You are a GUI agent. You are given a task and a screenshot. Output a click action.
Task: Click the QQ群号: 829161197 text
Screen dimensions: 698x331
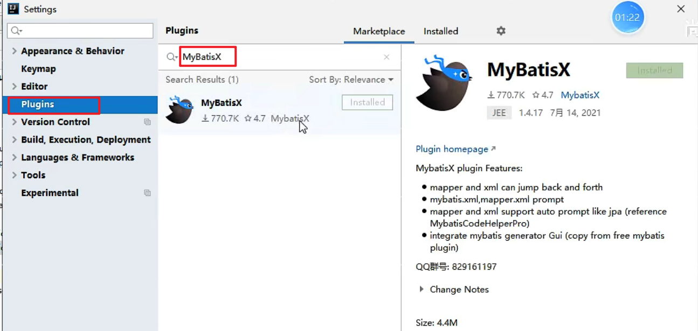(456, 266)
